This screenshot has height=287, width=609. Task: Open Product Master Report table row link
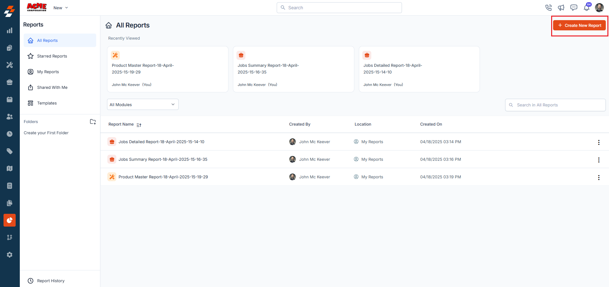coord(163,177)
